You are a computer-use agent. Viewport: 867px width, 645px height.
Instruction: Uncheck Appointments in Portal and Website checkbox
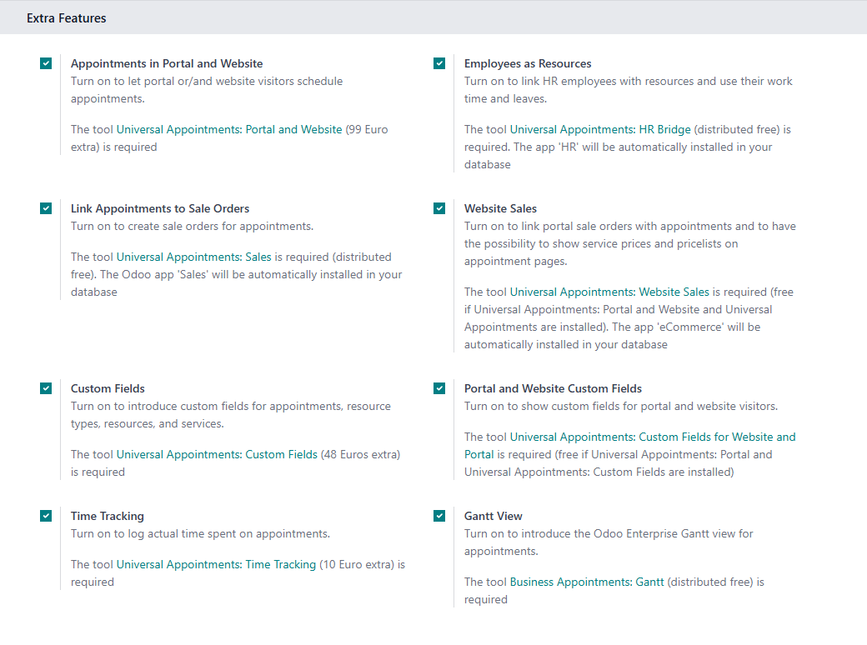46,63
